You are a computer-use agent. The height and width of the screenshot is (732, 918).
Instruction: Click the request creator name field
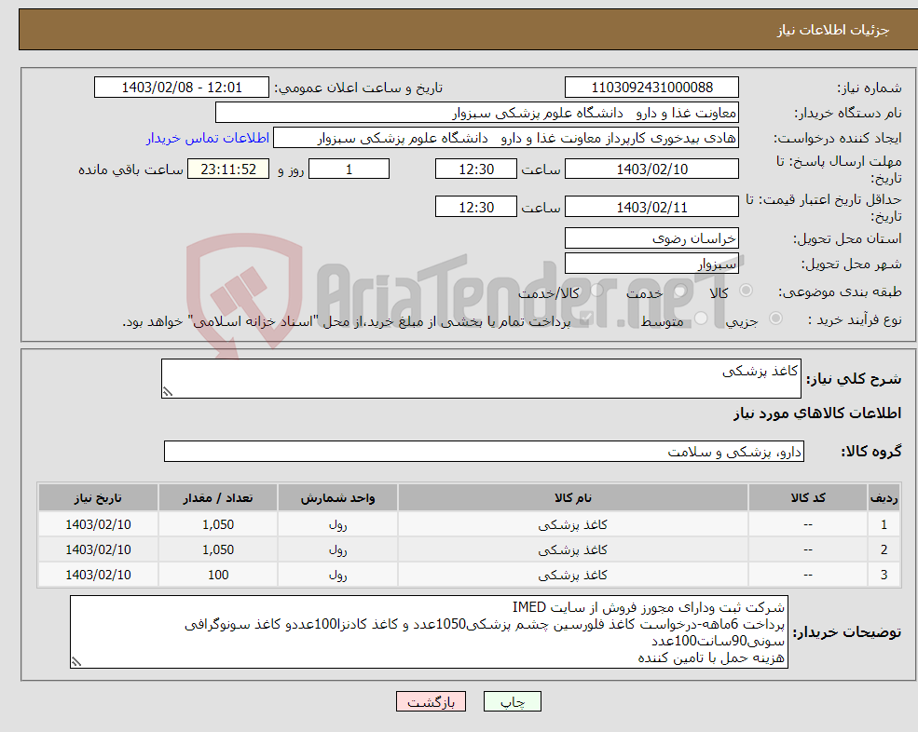(x=506, y=138)
